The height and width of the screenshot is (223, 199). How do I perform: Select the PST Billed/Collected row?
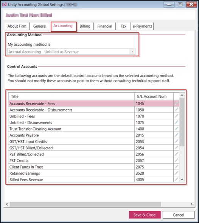point(94,154)
